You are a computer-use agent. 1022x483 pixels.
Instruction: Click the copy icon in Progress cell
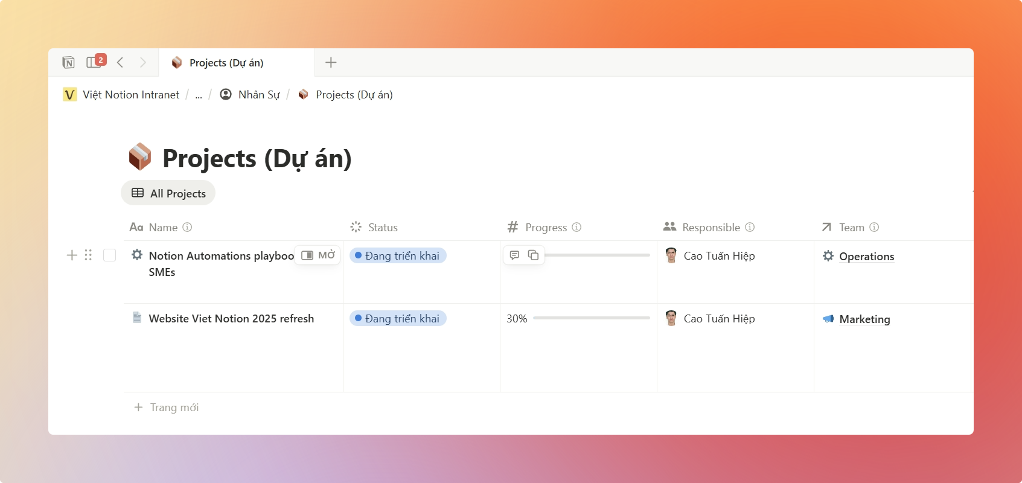pyautogui.click(x=533, y=255)
